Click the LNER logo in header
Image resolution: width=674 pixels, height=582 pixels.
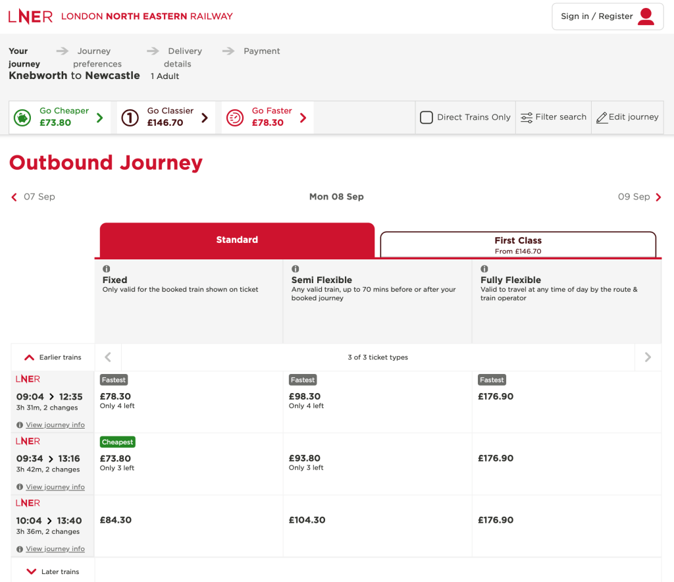(30, 16)
